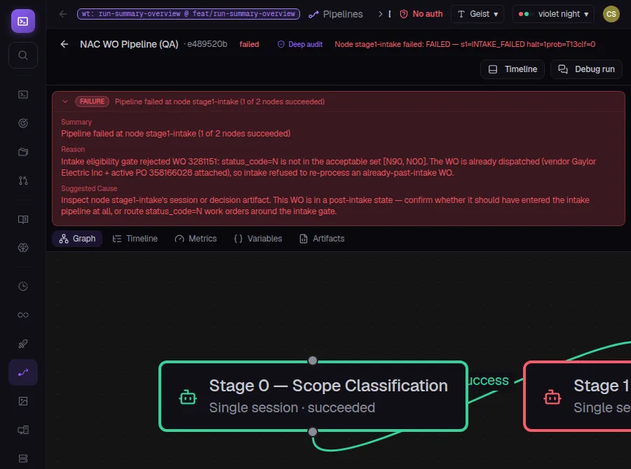The width and height of the screenshot is (631, 469).
Task: Click the robot icon in Stage 1 node
Action: tap(552, 397)
